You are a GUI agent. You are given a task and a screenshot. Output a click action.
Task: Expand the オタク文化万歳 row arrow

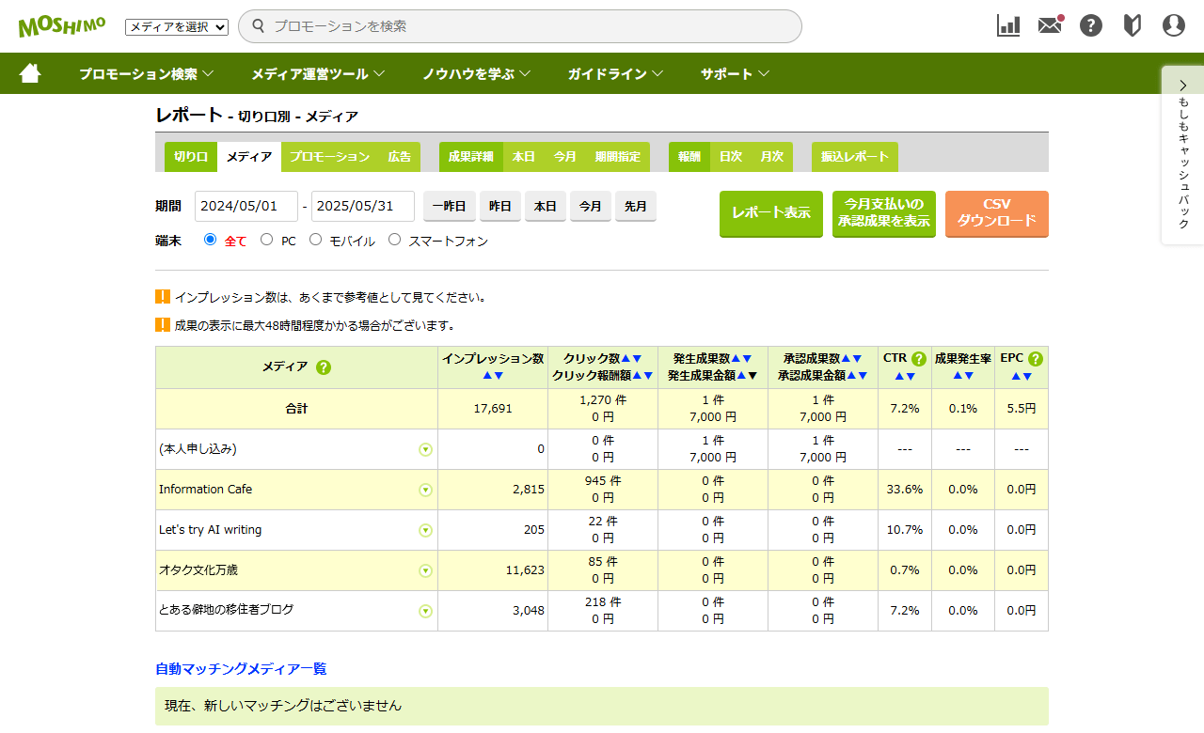425,570
